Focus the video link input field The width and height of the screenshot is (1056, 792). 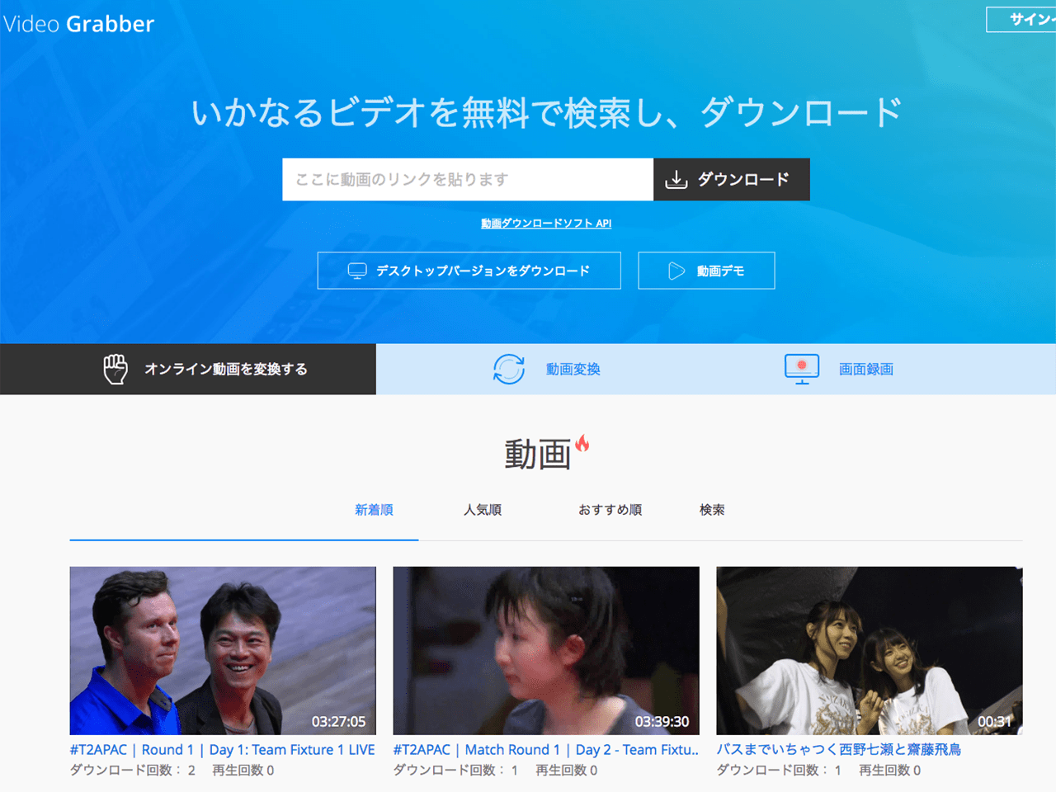[x=468, y=179]
